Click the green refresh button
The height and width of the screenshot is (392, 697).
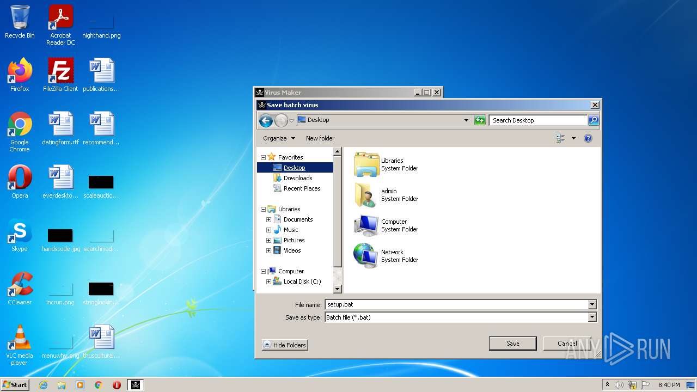click(480, 120)
